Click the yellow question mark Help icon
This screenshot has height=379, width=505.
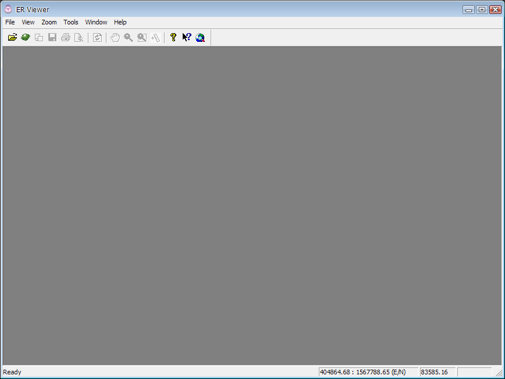pyautogui.click(x=173, y=37)
